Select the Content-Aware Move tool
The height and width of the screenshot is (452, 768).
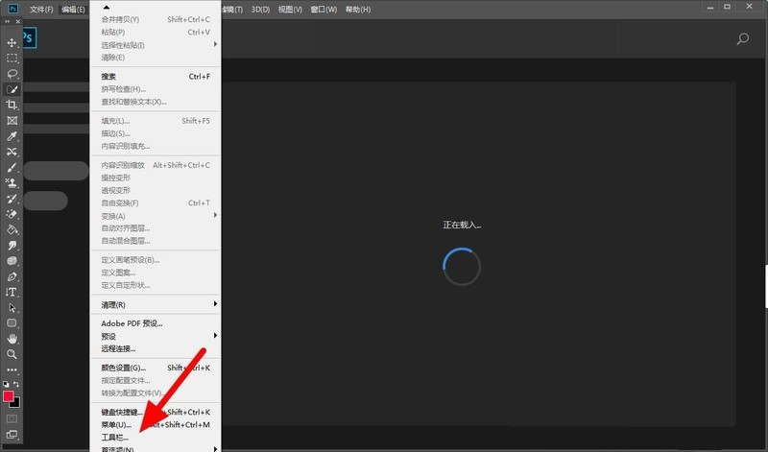(x=12, y=152)
